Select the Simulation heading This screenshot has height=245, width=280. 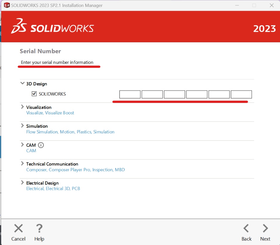[x=37, y=126]
